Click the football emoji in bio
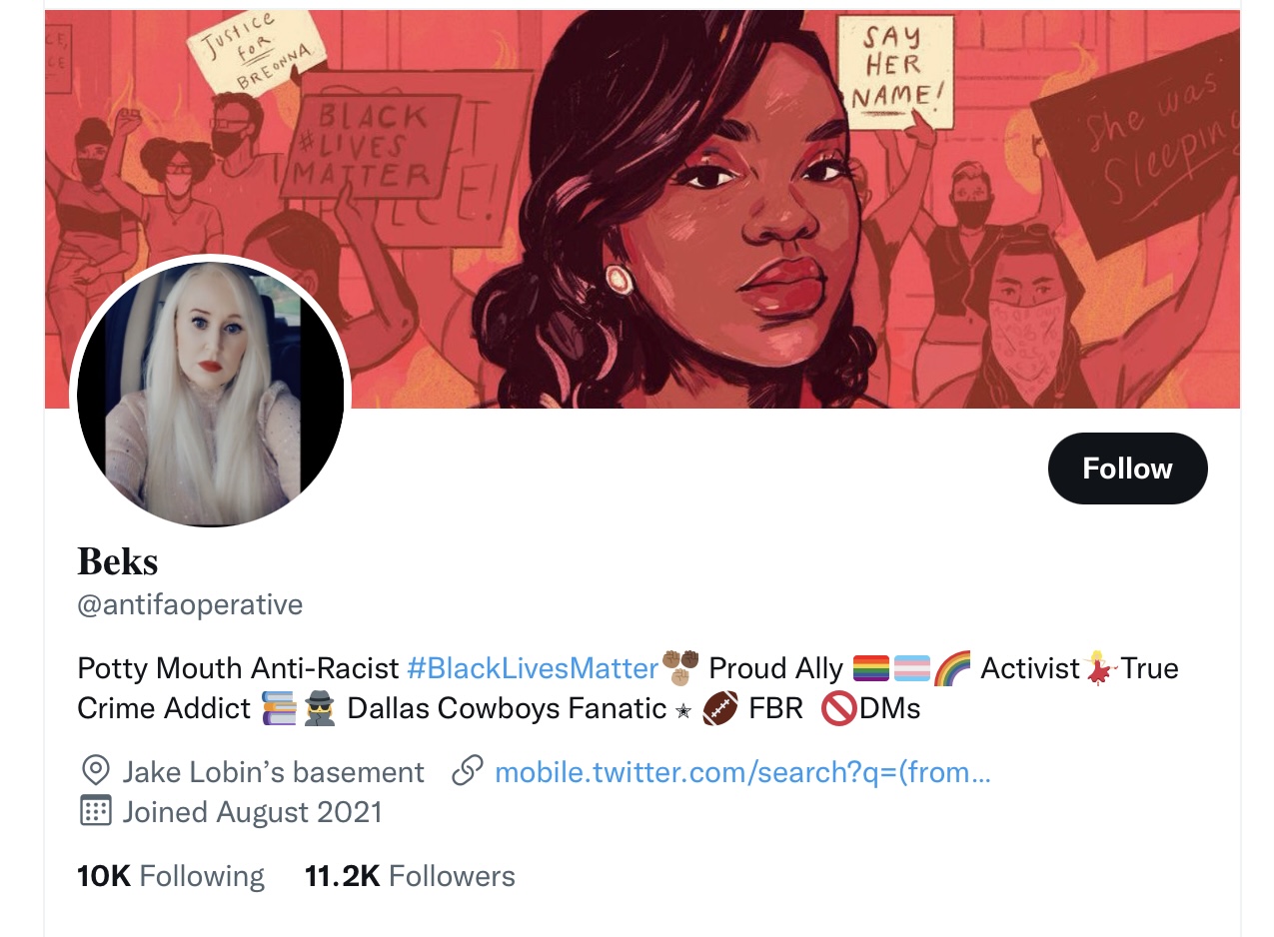Image resolution: width=1274 pixels, height=937 pixels. (x=719, y=708)
